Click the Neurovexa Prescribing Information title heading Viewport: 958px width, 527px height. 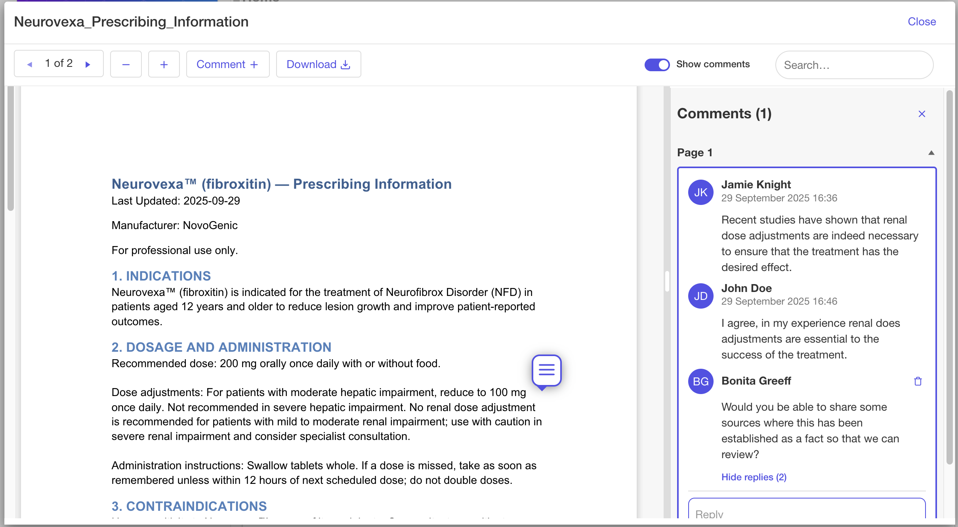click(x=282, y=184)
